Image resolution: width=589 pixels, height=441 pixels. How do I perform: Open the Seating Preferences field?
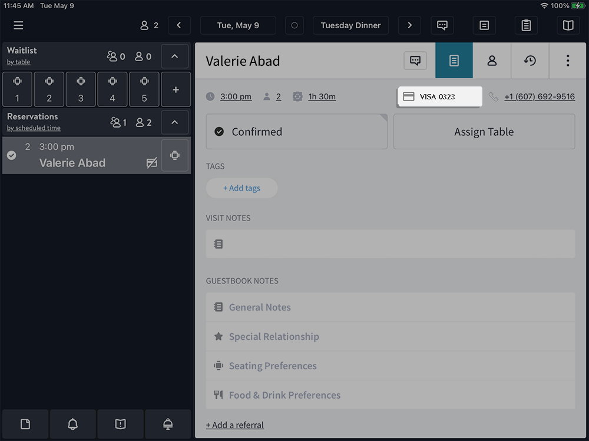click(x=391, y=366)
